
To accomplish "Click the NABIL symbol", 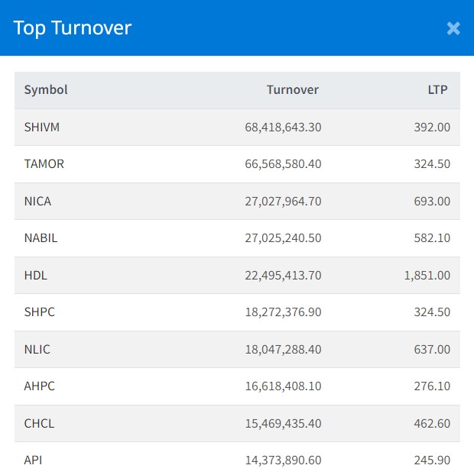I will point(41,238).
